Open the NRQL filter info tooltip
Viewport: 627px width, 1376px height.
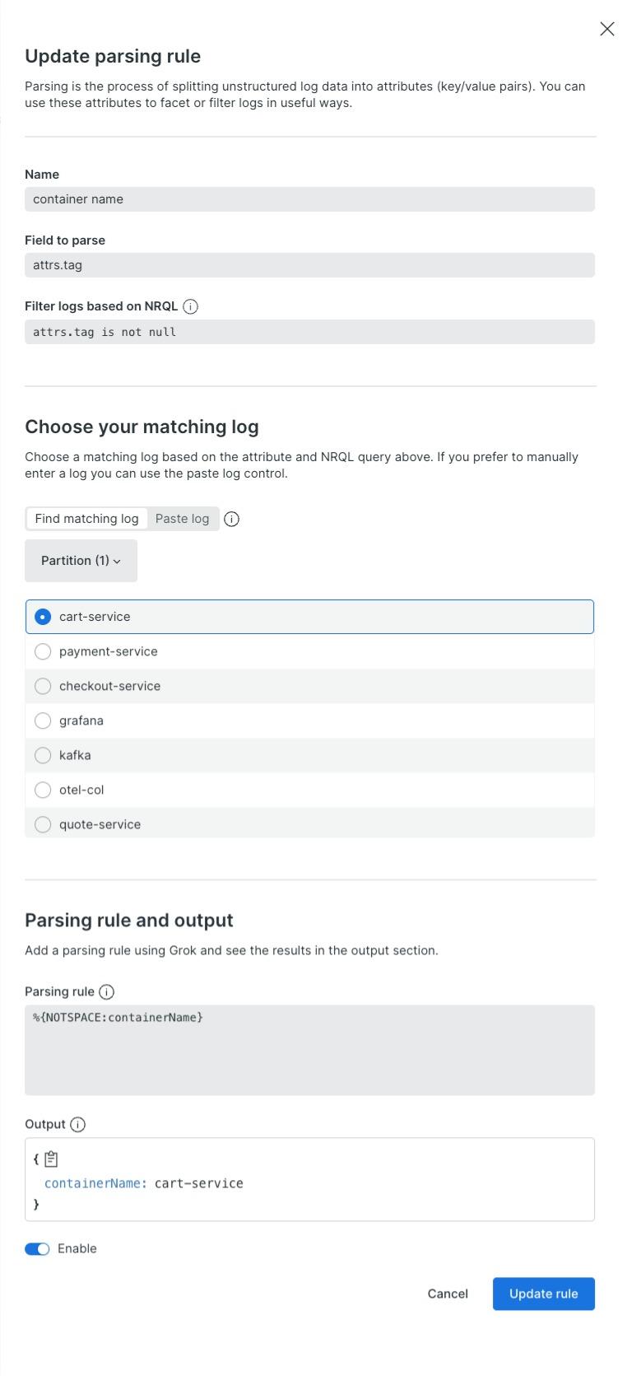click(x=190, y=306)
